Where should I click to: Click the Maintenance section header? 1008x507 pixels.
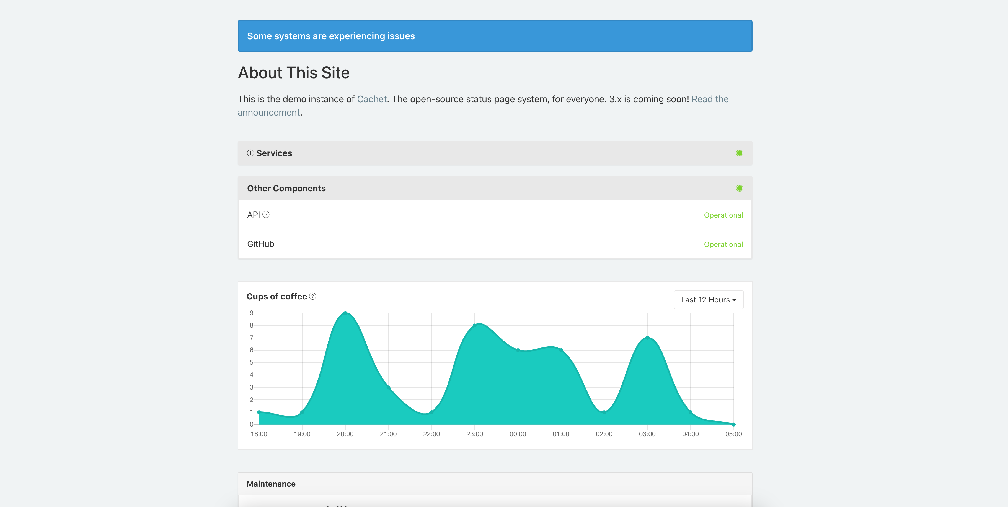click(x=495, y=484)
